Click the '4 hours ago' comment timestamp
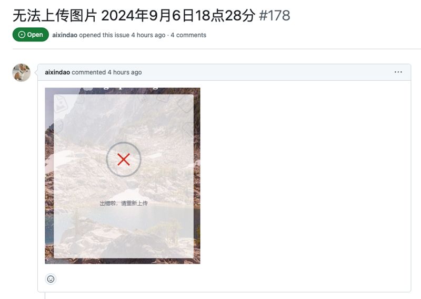The image size is (421, 299). point(125,72)
